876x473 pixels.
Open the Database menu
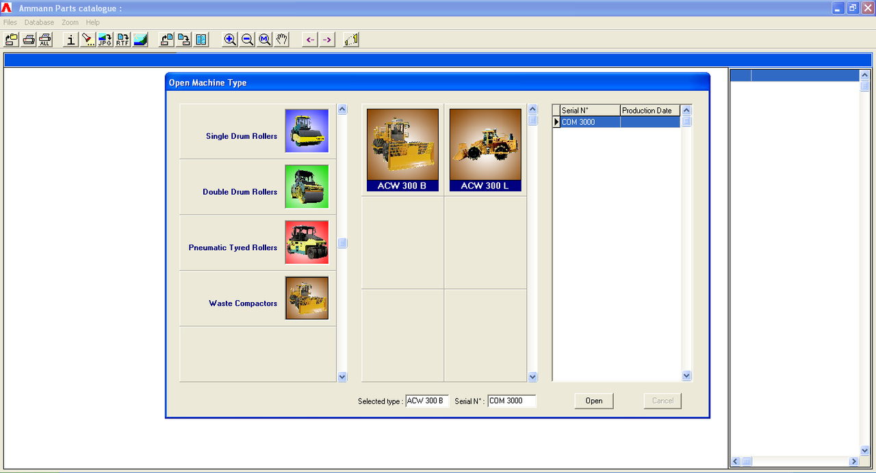(x=39, y=23)
